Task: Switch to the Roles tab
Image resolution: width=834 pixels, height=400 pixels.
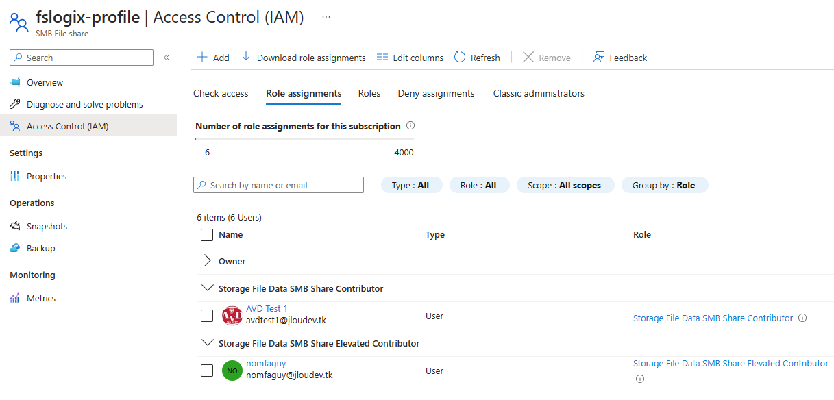Action: (369, 93)
